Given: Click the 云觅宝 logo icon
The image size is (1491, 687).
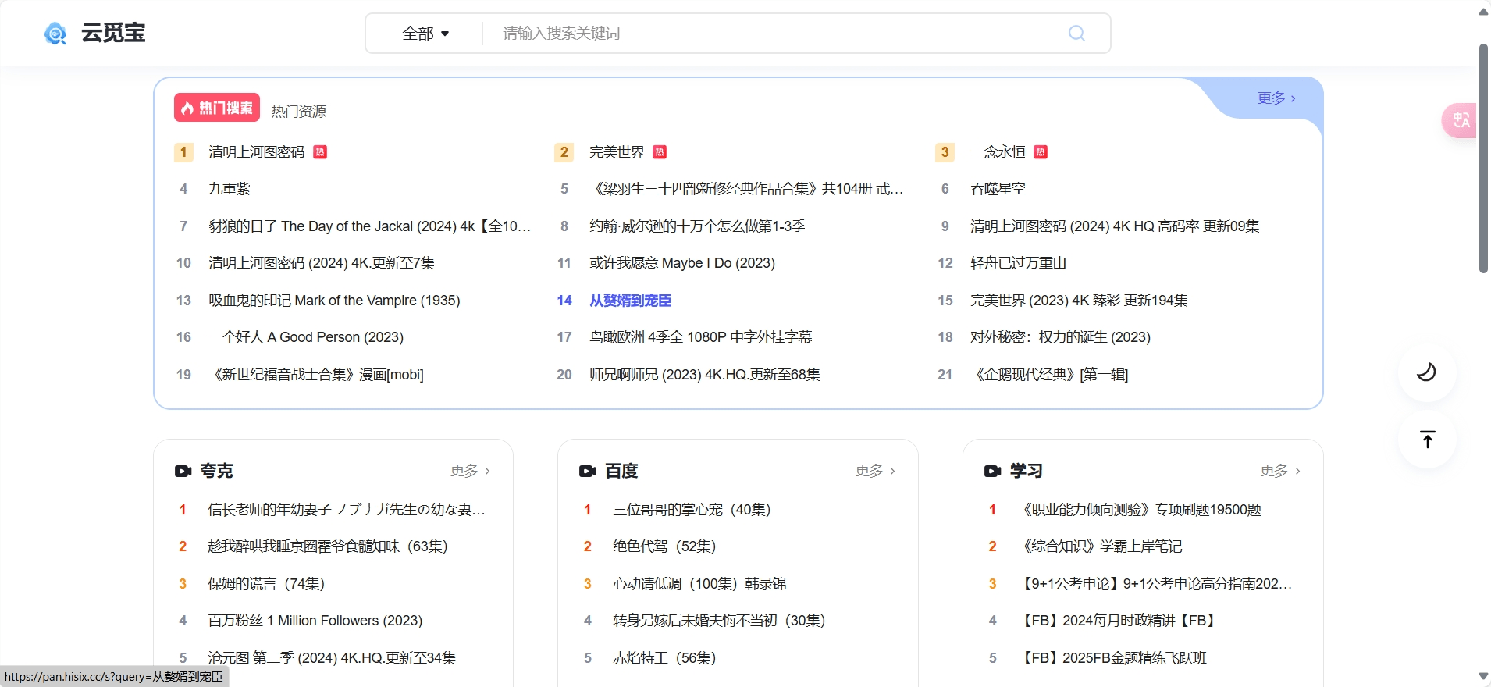Looking at the screenshot, I should (x=55, y=34).
